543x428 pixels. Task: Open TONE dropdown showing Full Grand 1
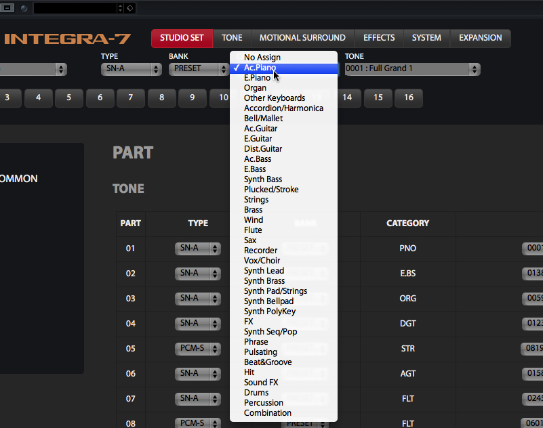point(412,69)
